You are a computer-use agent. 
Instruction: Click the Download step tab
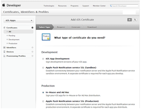coord(92,27)
